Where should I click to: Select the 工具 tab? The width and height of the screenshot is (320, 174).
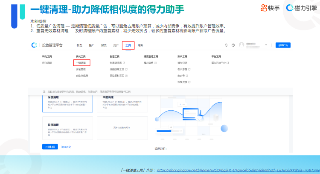point(128,45)
